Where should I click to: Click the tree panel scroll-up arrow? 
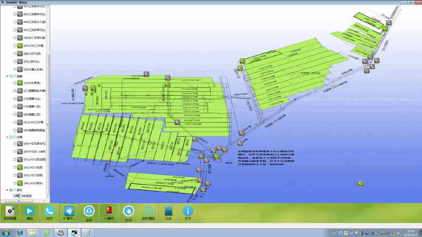48,7
